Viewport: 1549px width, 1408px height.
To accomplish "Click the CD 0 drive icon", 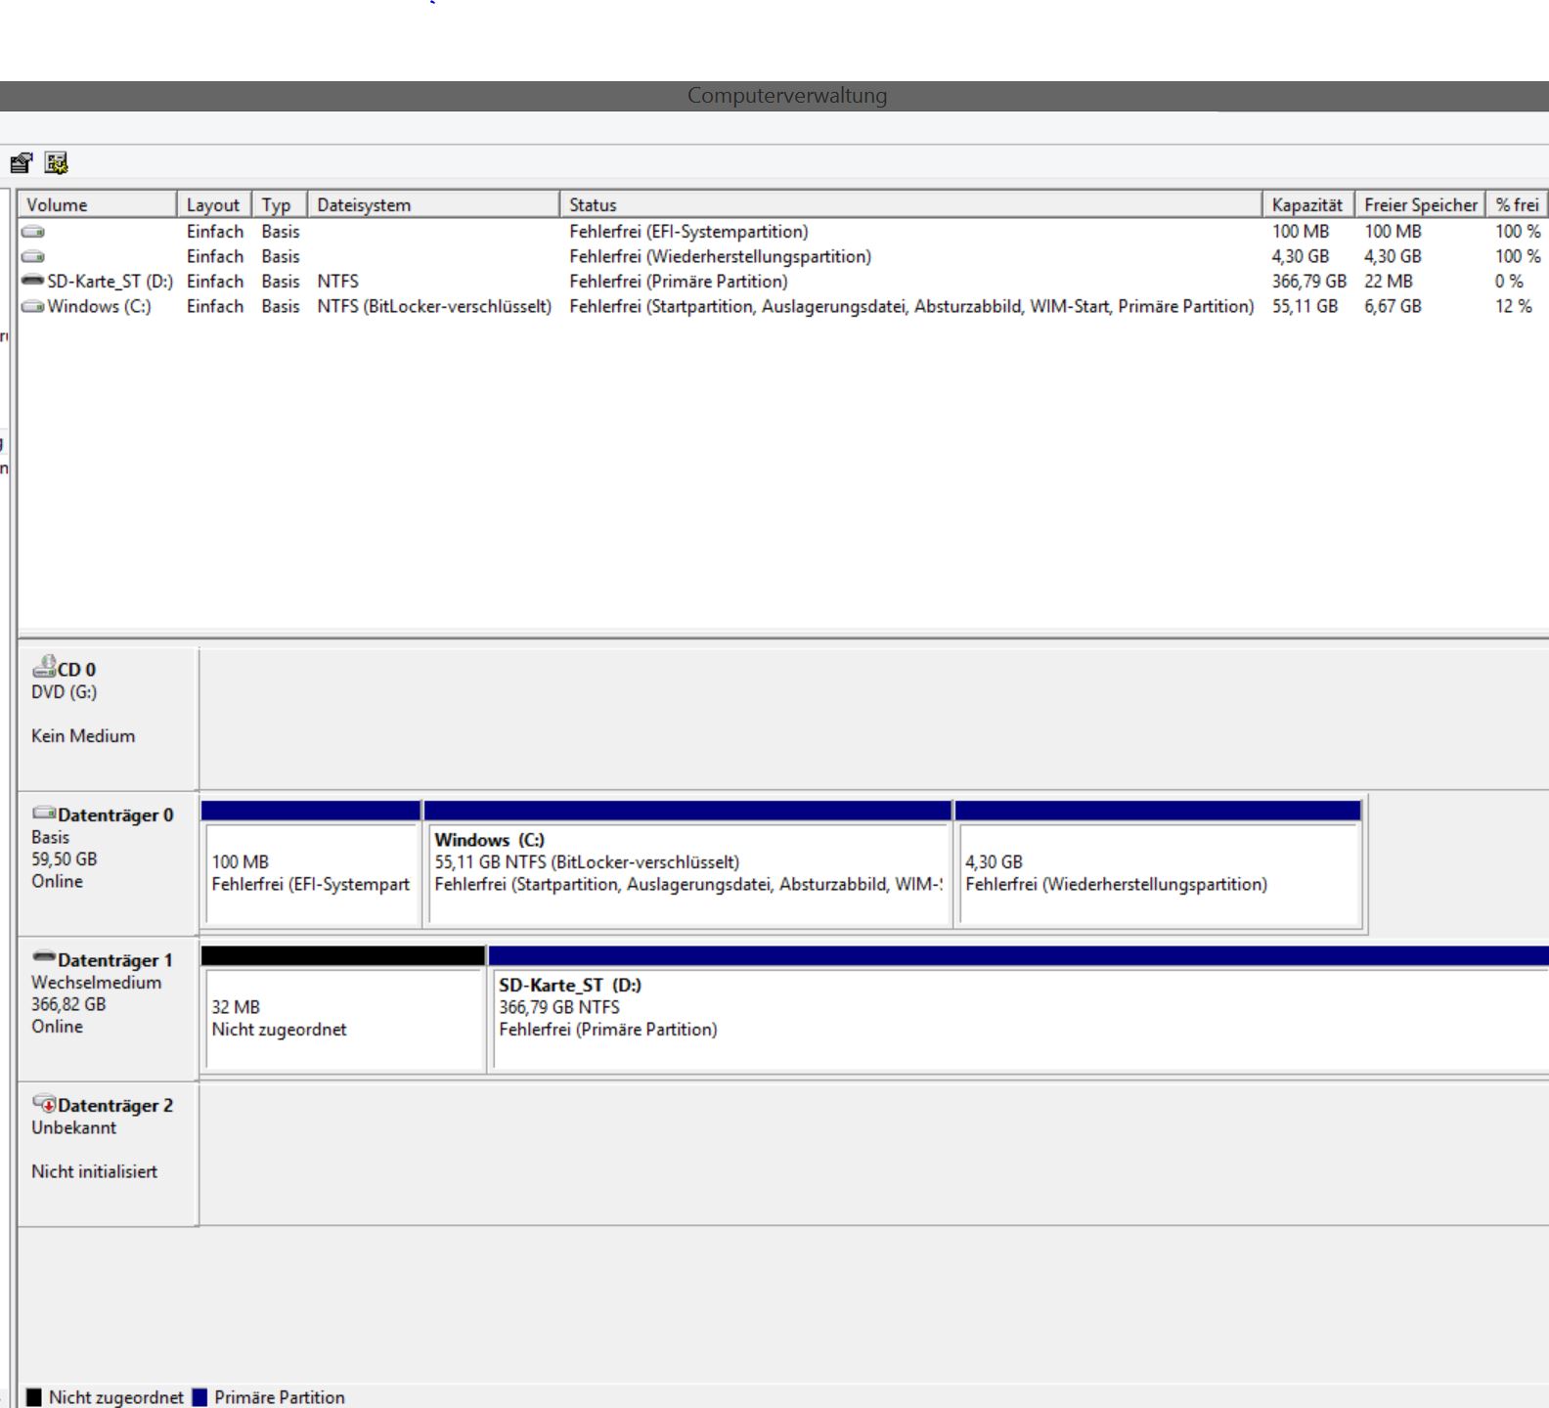I will pyautogui.click(x=44, y=667).
